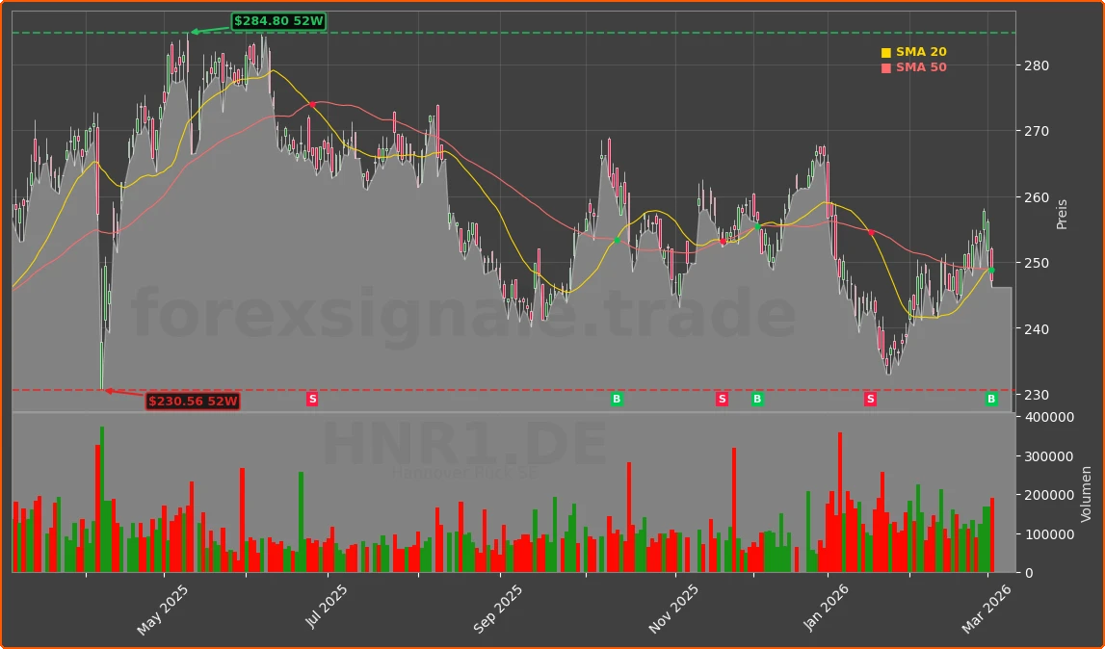Click the HNR1.DE ticker watermark
The height and width of the screenshot is (649, 1105).
pos(464,445)
